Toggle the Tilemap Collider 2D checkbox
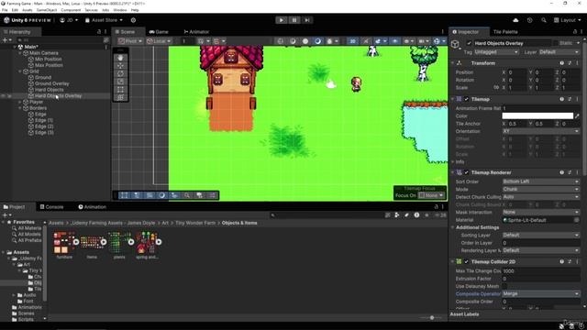The image size is (587, 330). coord(466,261)
